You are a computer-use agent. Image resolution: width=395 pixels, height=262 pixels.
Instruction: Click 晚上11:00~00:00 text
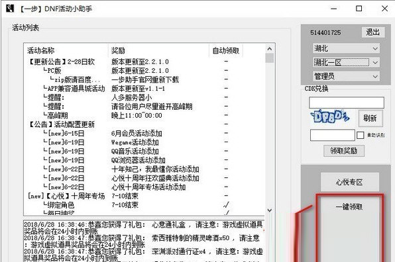point(137,115)
